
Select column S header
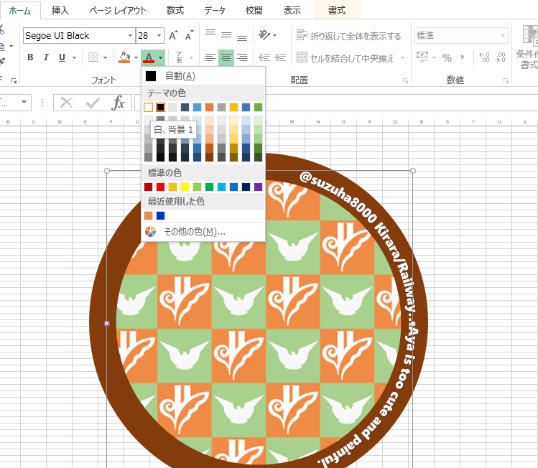[x=447, y=122]
